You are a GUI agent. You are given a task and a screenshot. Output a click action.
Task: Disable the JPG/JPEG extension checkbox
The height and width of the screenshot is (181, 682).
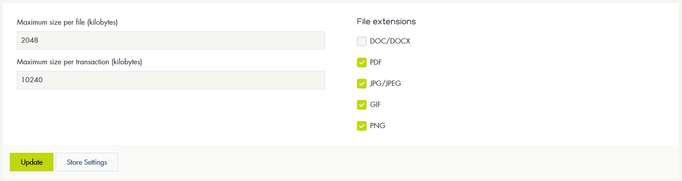point(362,84)
